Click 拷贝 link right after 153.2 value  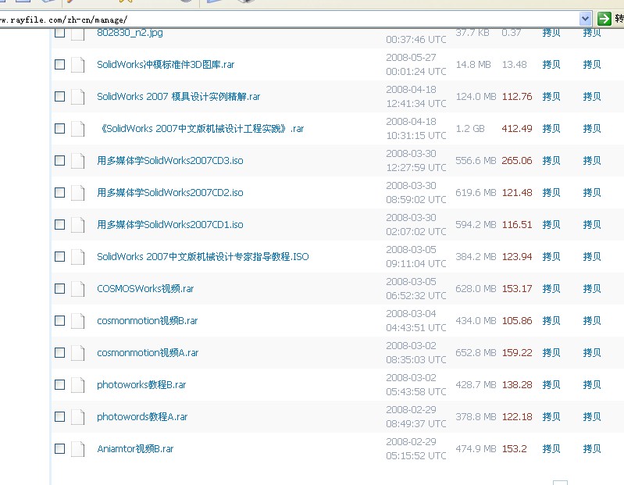pos(551,449)
